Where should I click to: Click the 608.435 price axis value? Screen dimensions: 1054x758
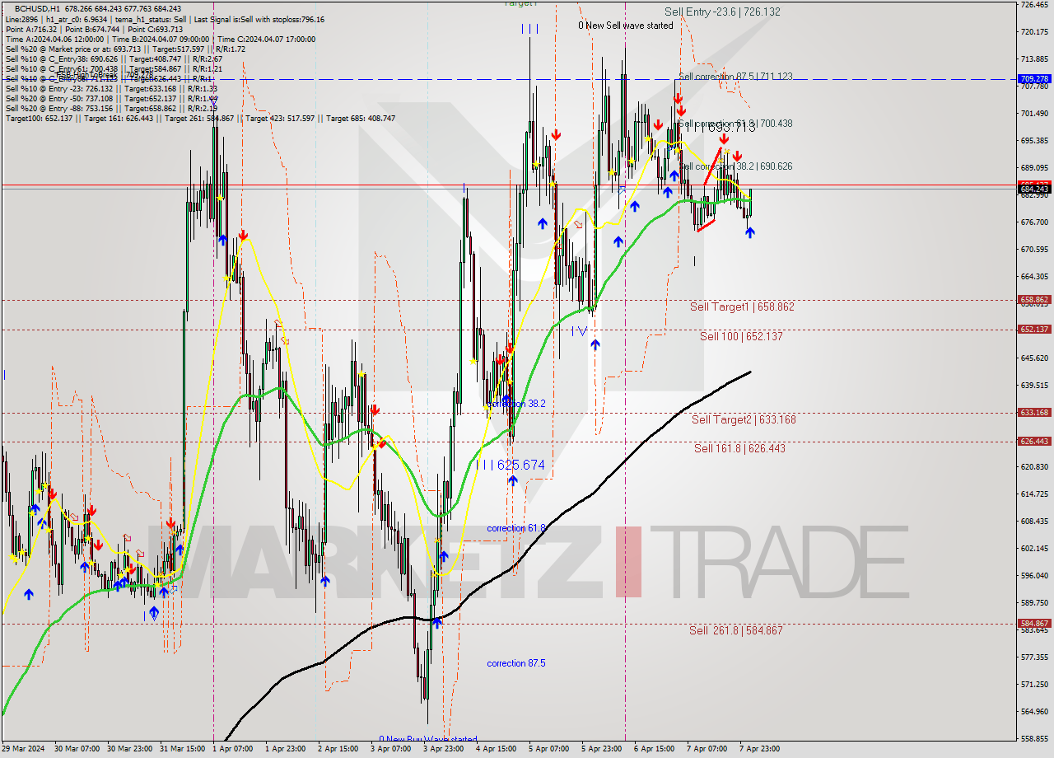tap(1034, 522)
